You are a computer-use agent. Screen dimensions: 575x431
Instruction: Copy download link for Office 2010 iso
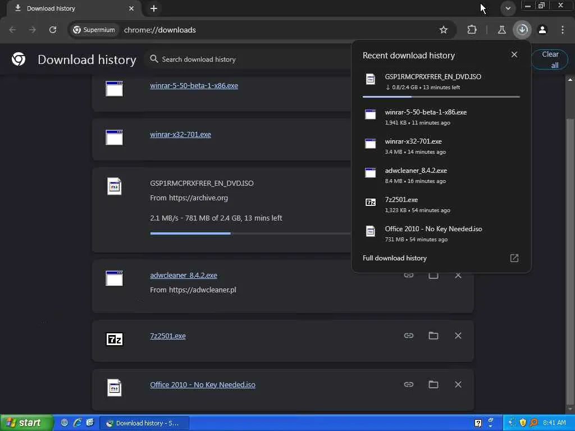(409, 384)
